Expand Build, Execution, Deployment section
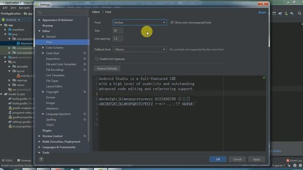Image resolution: width=303 pixels, height=170 pixels. (39, 142)
